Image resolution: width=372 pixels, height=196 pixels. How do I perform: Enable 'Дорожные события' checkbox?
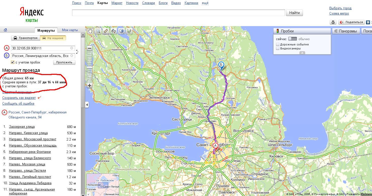278,44
